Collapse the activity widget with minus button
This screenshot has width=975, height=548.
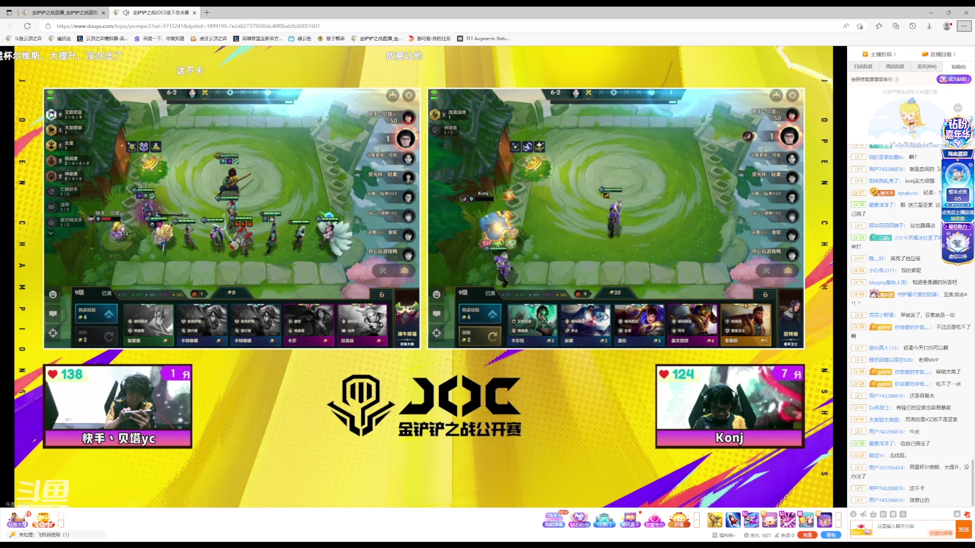[958, 108]
